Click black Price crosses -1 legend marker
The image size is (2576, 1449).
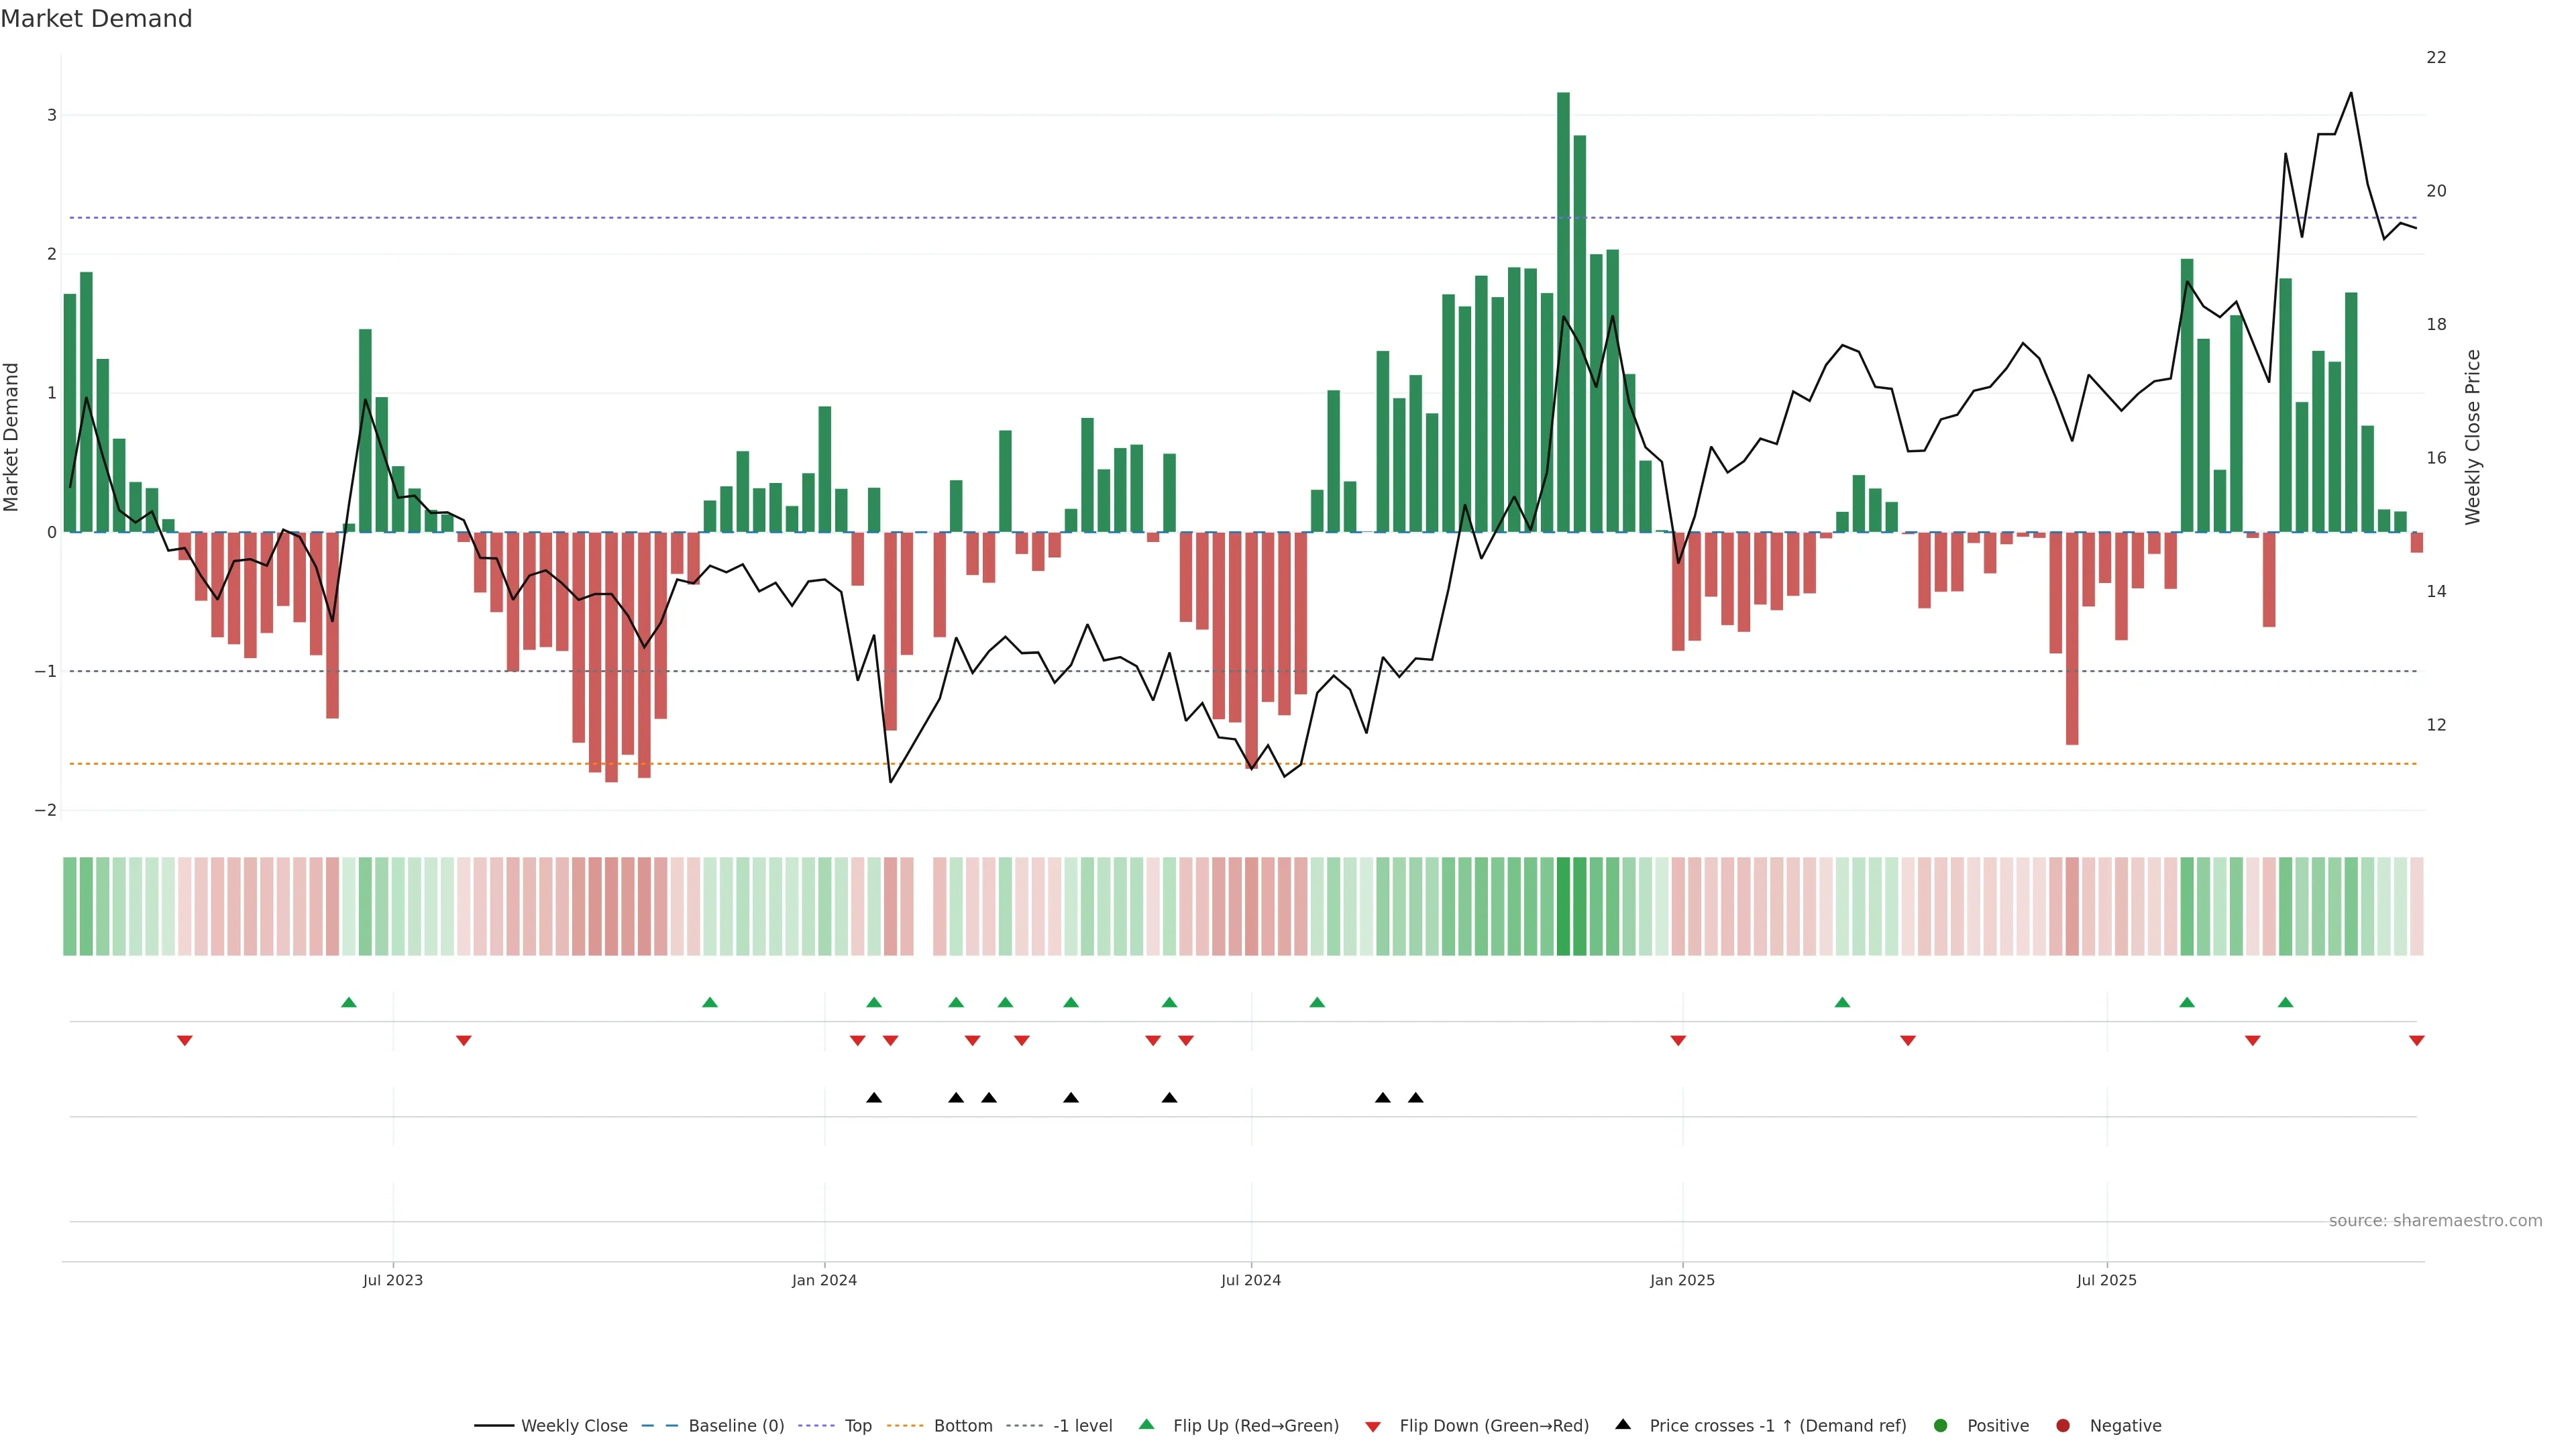[1623, 1425]
